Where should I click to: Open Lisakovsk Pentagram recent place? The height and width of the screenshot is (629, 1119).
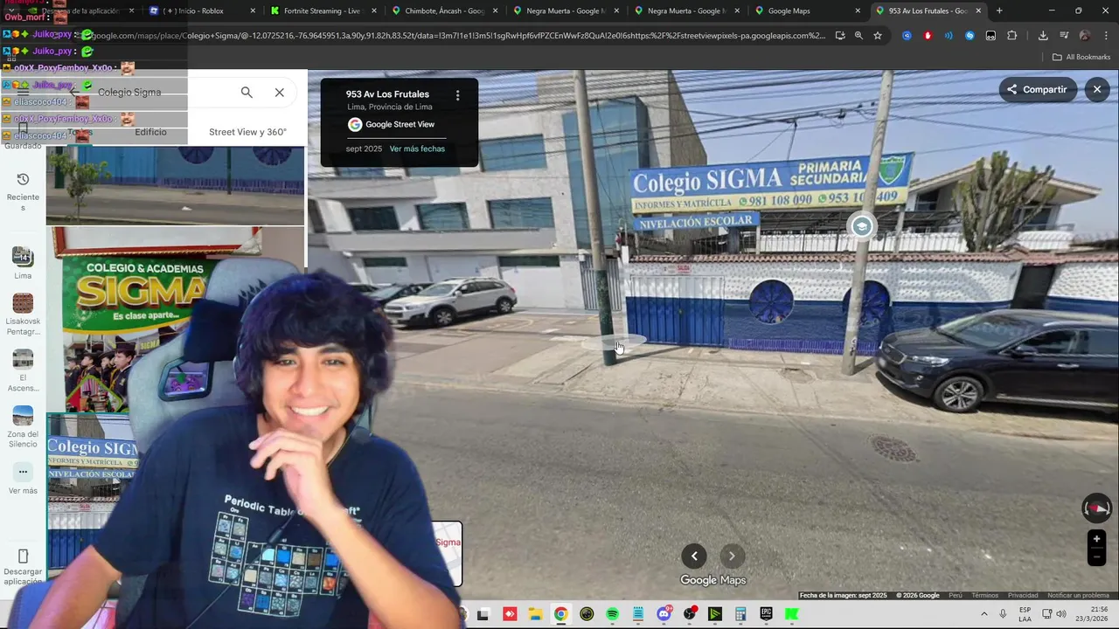point(23,314)
